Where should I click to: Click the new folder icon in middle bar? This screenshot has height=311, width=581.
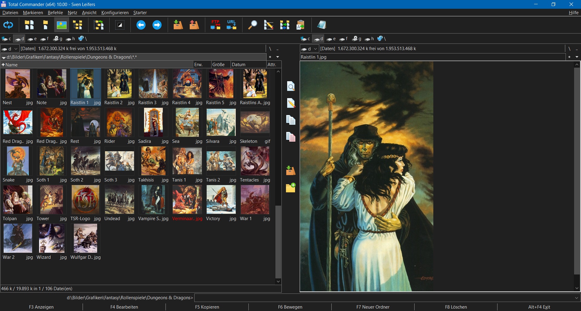coord(291,188)
